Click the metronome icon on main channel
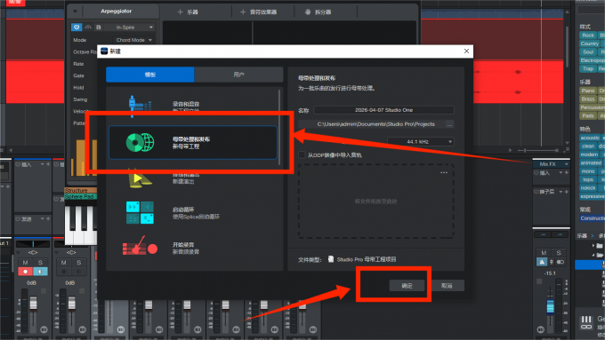Screen dimensions: 605x340 [542, 262]
